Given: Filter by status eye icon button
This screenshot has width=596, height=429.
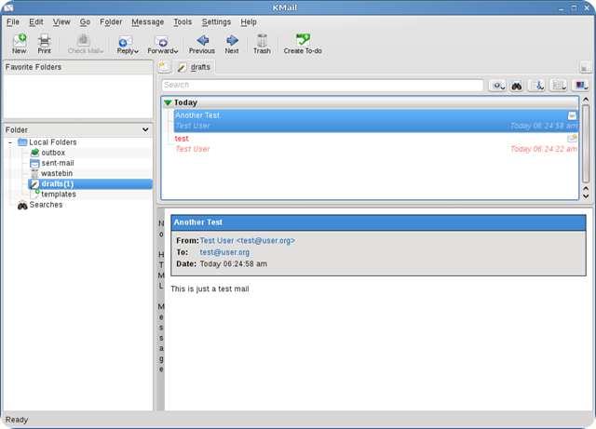Looking at the screenshot, I should 497,86.
